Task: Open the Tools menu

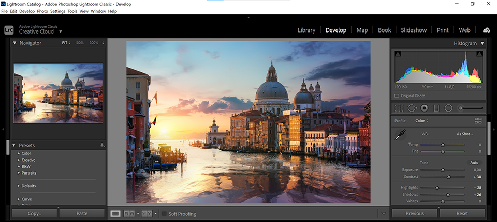Action: pos(72,11)
